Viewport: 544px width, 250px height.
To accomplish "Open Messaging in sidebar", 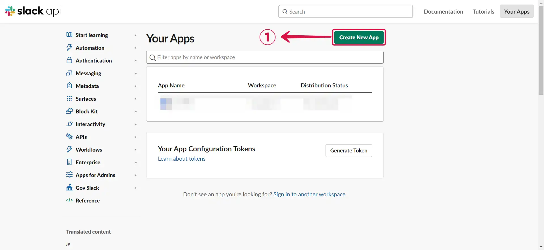I will [x=88, y=73].
